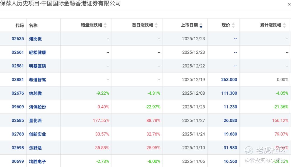
Task: Click first-day change -22.97%
Action: pyautogui.click(x=153, y=107)
